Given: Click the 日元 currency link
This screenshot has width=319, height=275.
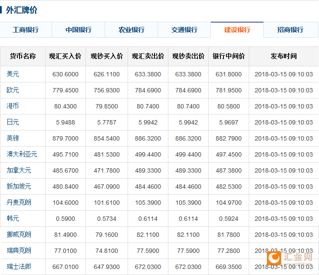Looking at the screenshot, I should 13,122.
